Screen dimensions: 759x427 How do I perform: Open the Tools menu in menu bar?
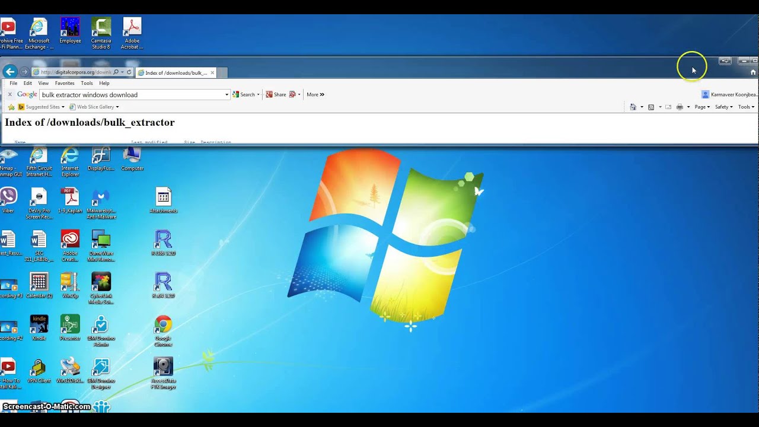tap(87, 84)
